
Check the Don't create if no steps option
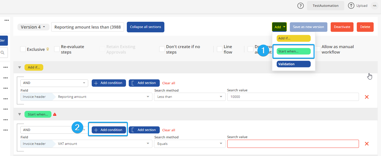pyautogui.click(x=162, y=49)
